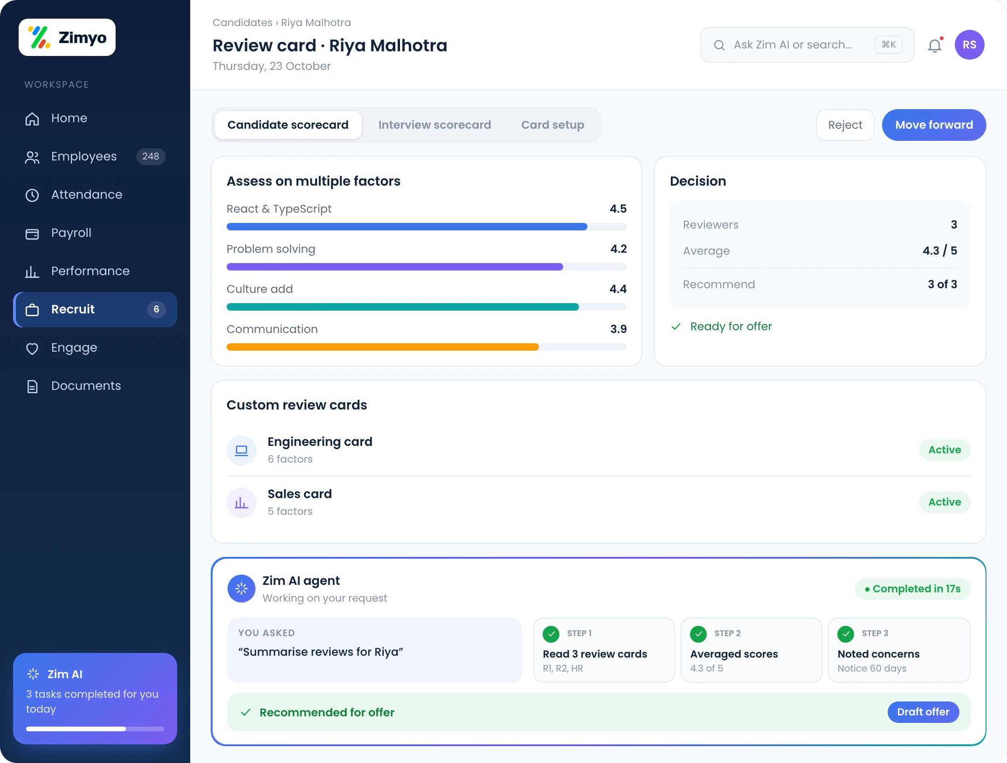This screenshot has height=763, width=1007.
Task: Click the Recruit briefcase icon
Action: 32,310
